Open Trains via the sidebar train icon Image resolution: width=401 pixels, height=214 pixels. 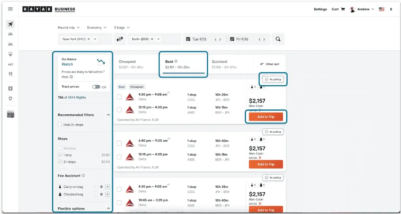[10, 54]
